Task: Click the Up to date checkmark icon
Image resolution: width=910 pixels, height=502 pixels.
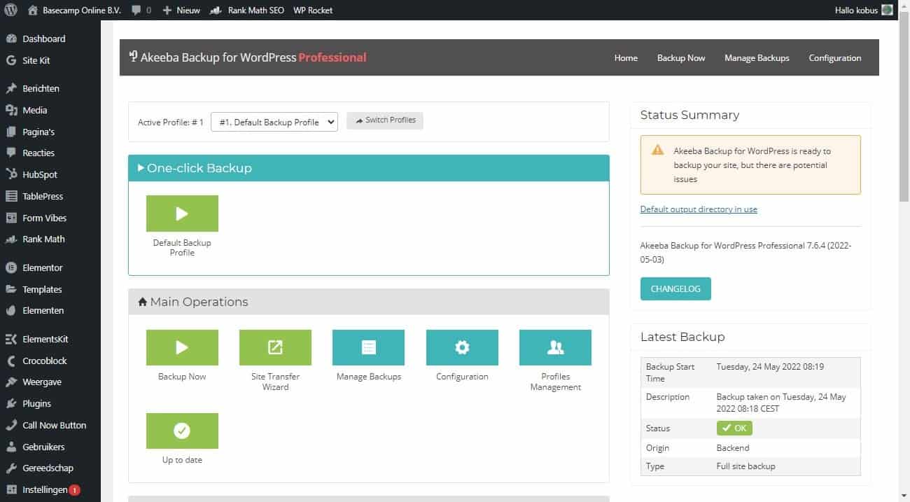Action: point(182,431)
